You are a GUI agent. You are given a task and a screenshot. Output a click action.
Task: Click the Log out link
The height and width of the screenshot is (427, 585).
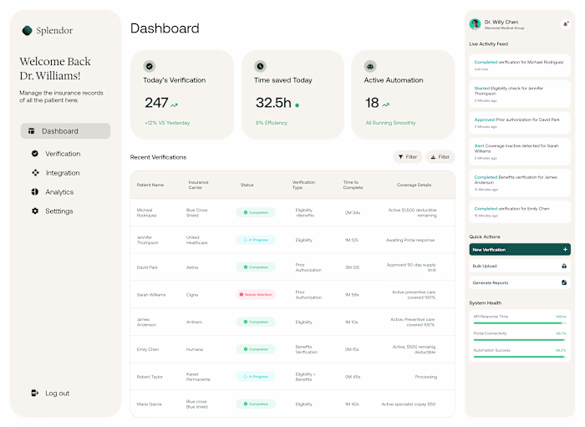coord(57,393)
